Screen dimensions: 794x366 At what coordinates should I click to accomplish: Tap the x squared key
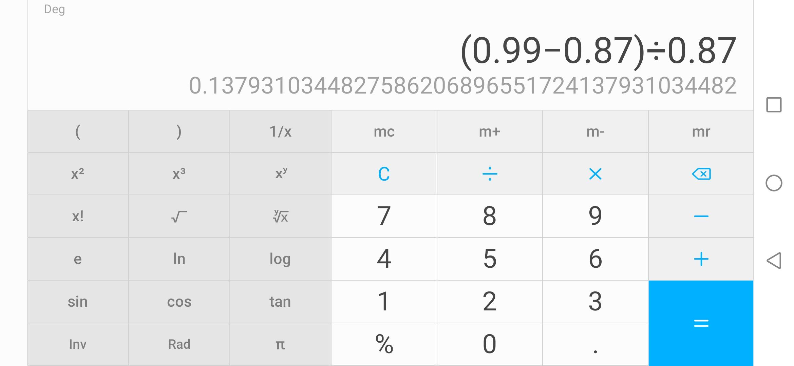tap(78, 174)
